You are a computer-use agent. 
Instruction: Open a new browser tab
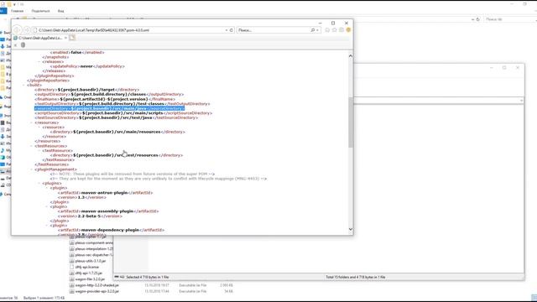[x=72, y=38]
